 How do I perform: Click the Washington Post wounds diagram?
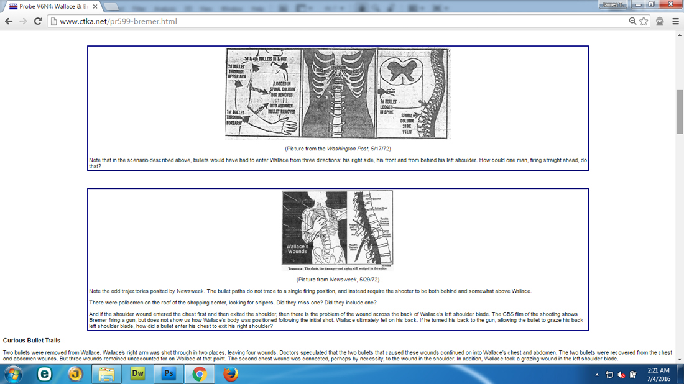pos(338,94)
